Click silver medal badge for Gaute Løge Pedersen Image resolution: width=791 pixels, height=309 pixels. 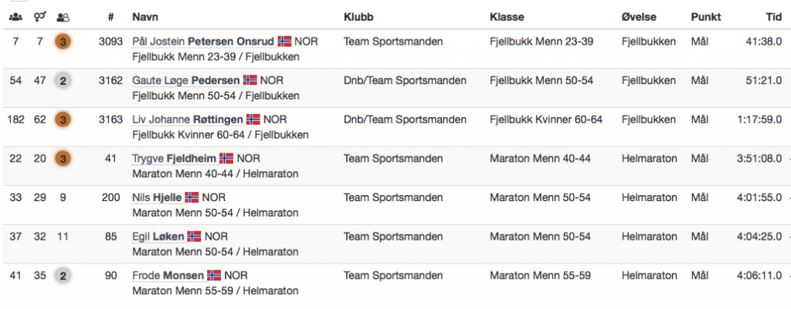pyautogui.click(x=63, y=80)
